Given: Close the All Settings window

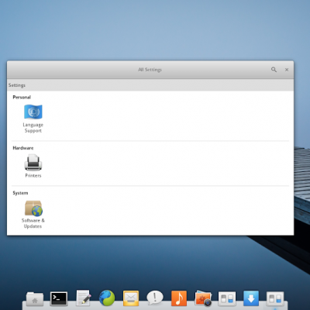Looking at the screenshot, I should pos(287,70).
